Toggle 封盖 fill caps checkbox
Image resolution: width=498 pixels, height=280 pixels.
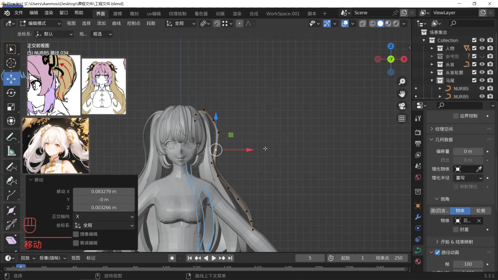456,229
